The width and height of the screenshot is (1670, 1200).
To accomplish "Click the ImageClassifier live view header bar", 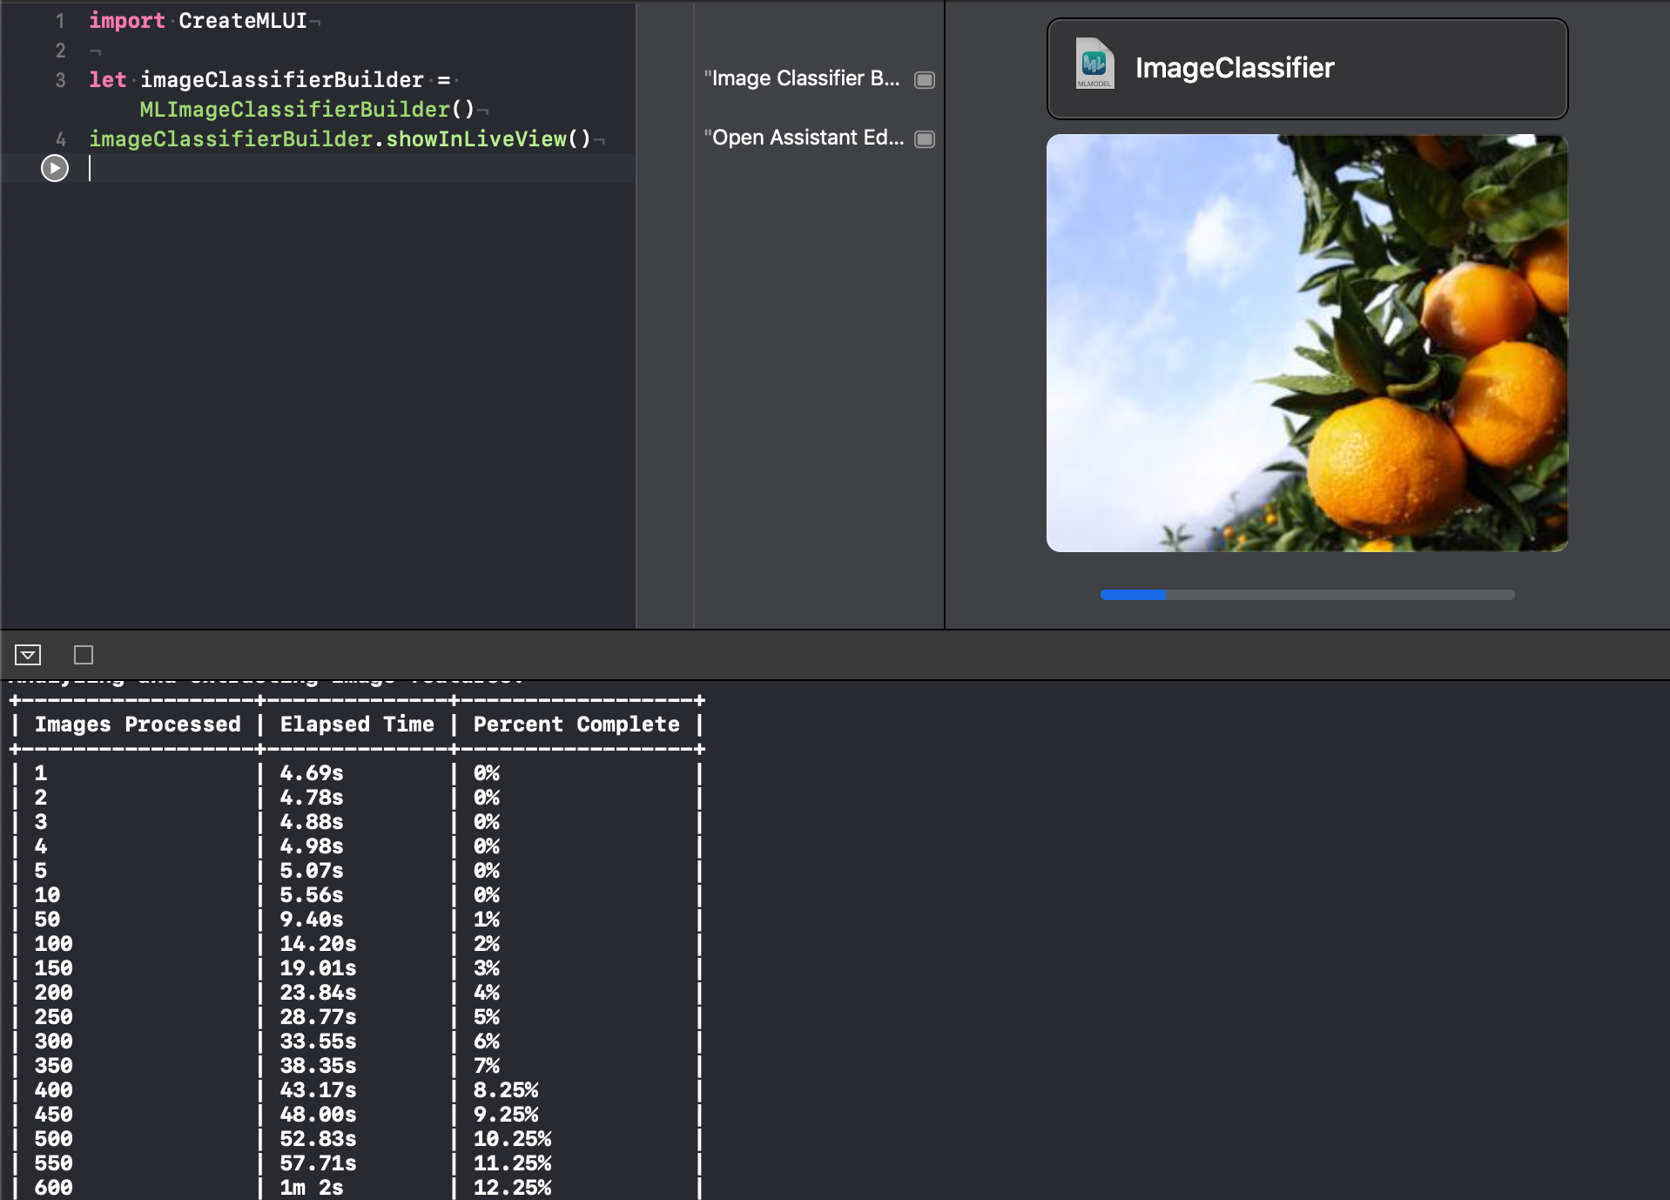I will click(x=1306, y=69).
